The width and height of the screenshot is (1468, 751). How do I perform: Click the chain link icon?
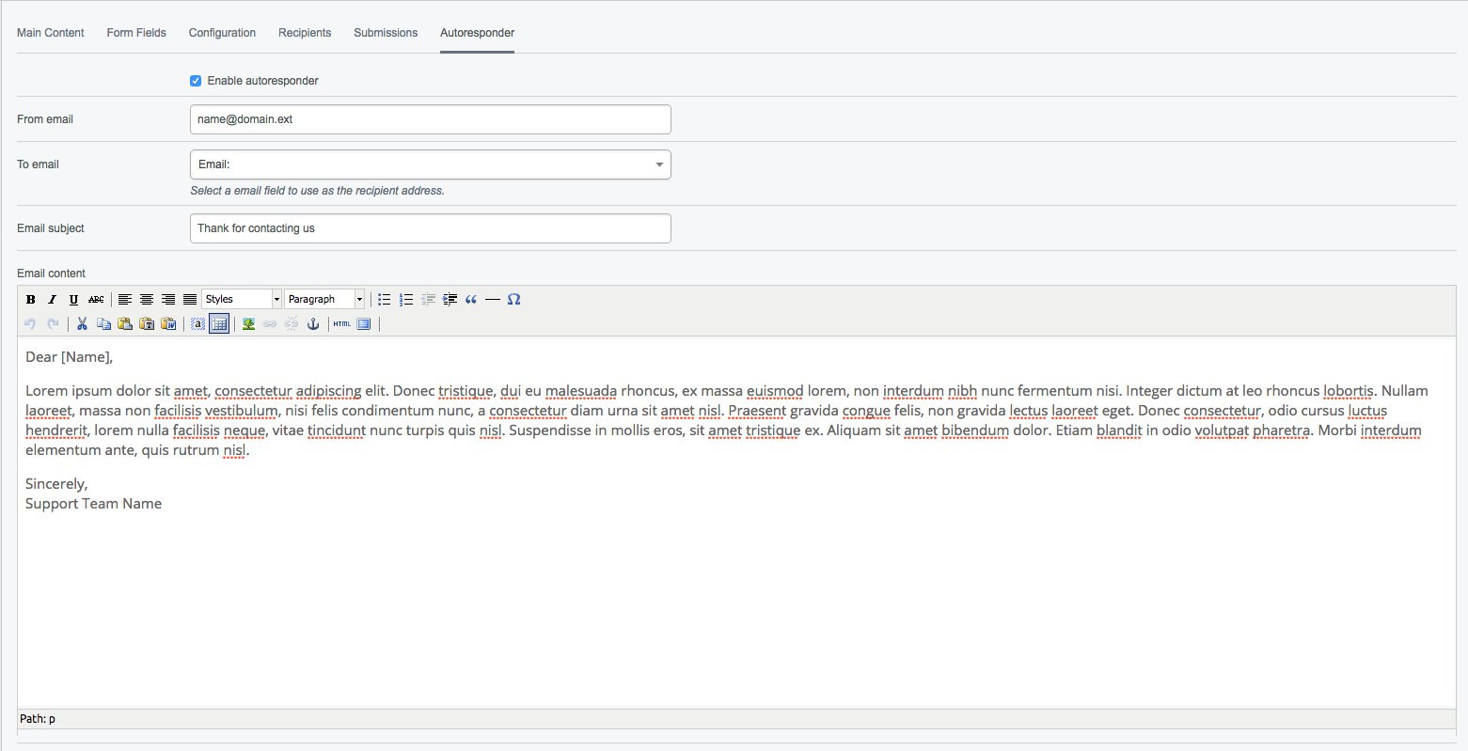pos(270,324)
